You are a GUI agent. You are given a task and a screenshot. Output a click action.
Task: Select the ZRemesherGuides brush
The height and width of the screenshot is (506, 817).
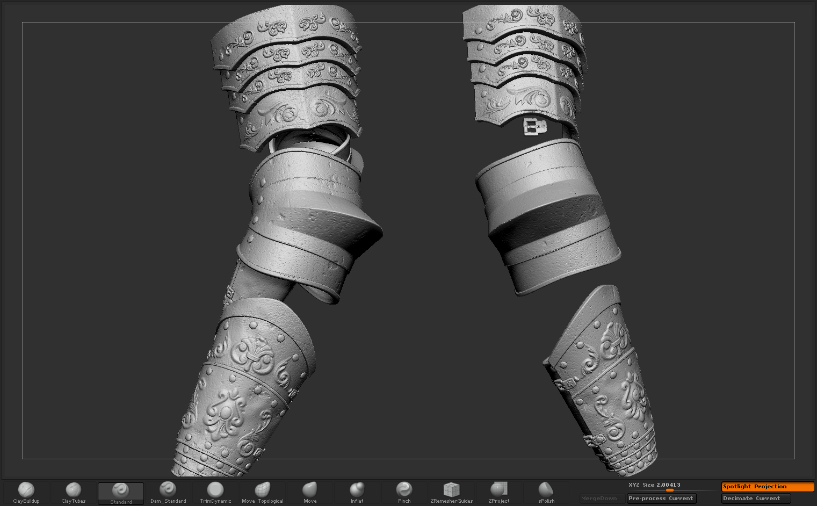point(452,493)
